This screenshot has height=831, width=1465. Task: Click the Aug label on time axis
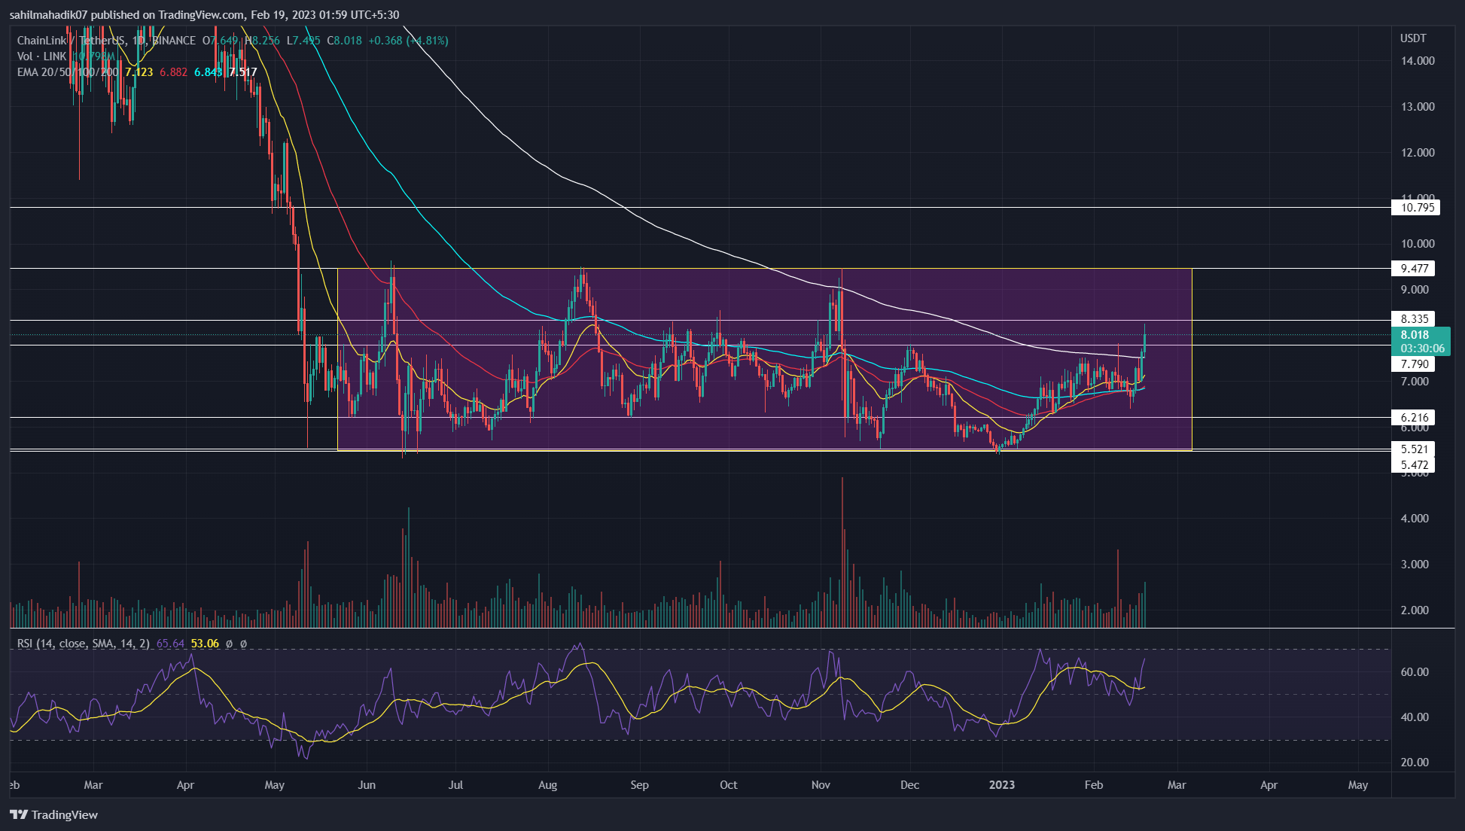(x=548, y=785)
